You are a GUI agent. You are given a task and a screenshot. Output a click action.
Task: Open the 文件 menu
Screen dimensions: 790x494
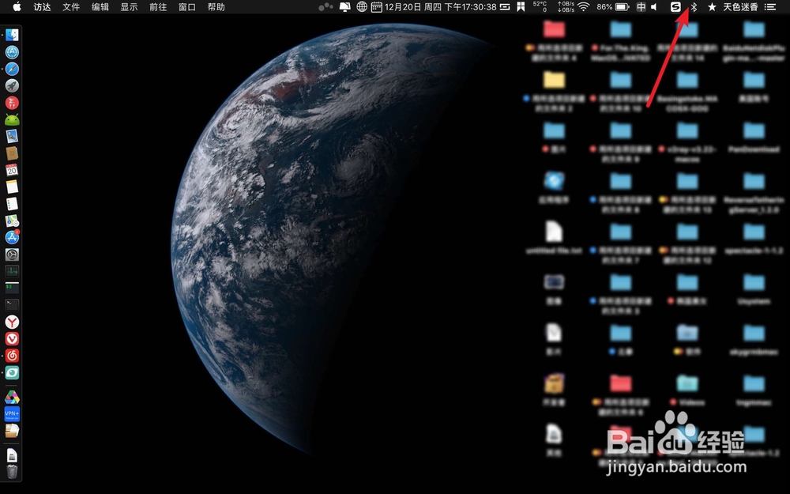coord(71,7)
